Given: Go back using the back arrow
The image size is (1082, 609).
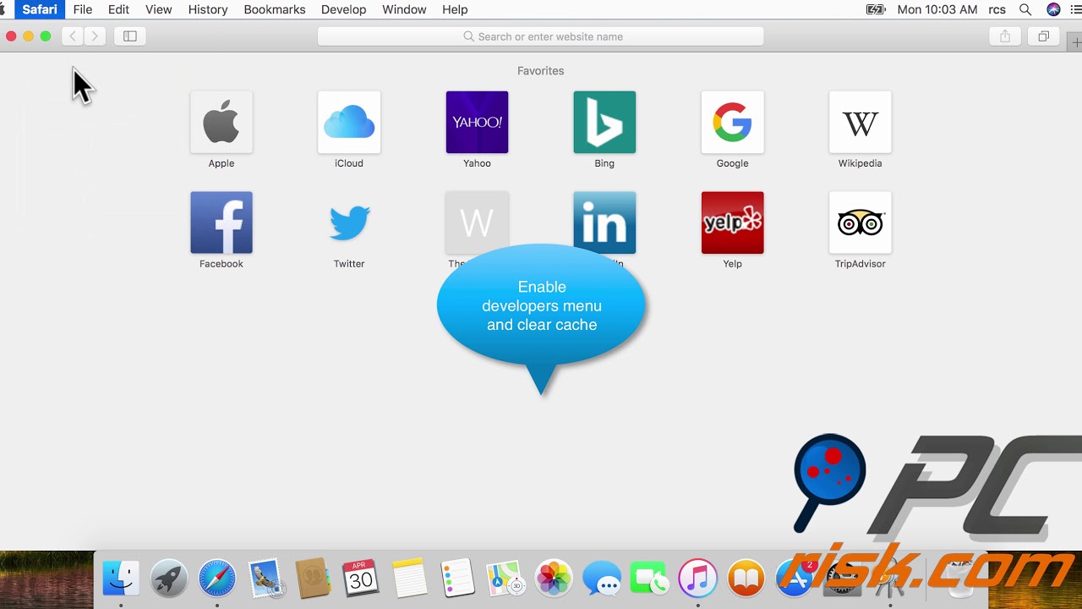Looking at the screenshot, I should 73,36.
